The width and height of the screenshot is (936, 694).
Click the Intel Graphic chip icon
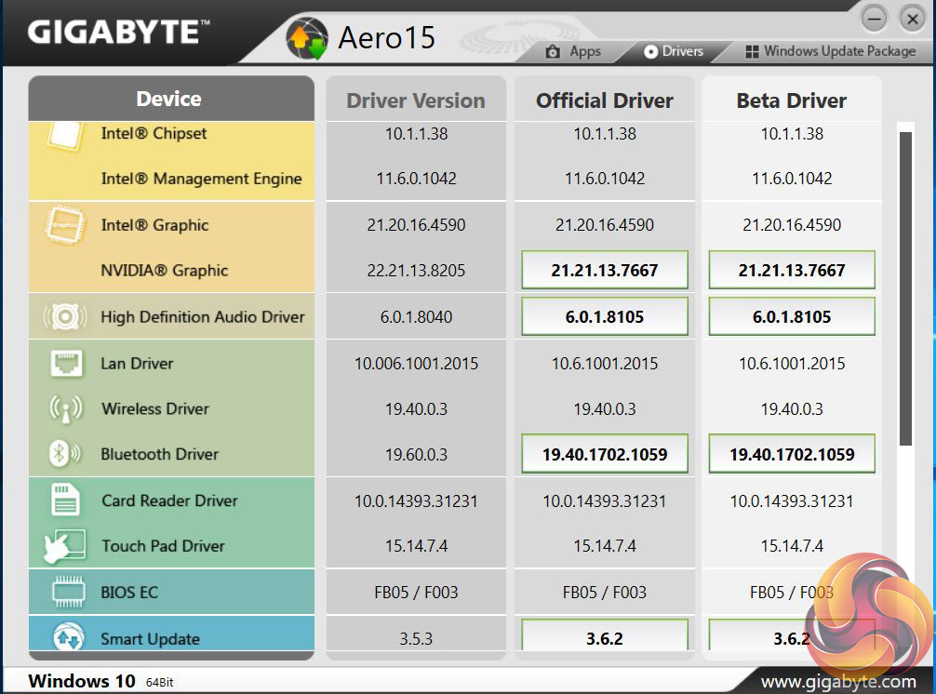tap(64, 225)
